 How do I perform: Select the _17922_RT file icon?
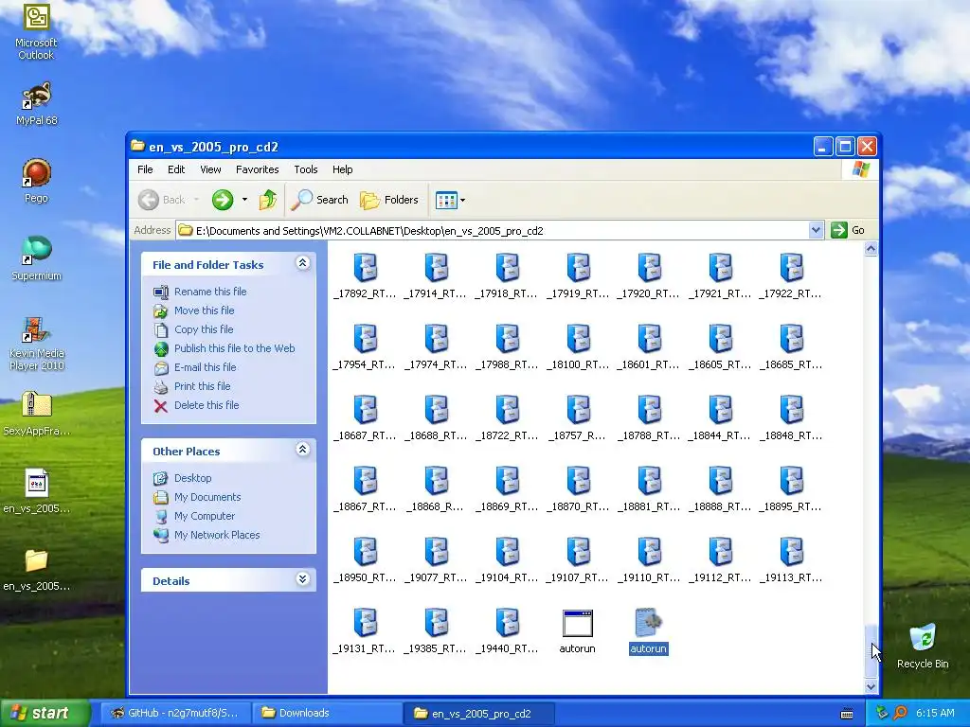792,268
